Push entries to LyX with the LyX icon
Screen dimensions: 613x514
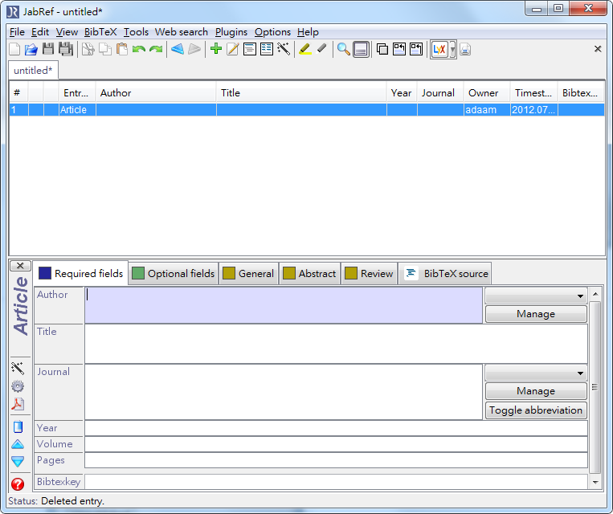439,50
